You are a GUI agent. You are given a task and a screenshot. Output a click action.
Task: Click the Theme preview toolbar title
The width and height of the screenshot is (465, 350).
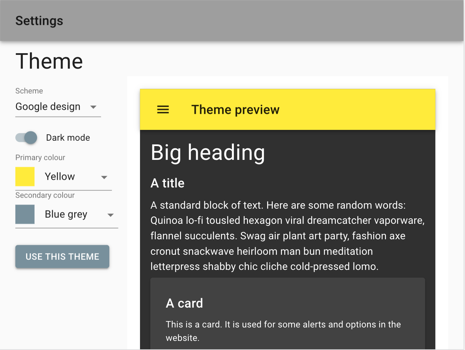coord(235,110)
